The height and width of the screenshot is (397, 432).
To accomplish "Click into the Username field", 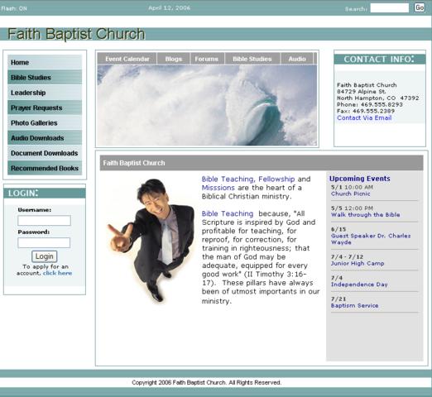I will (x=44, y=221).
